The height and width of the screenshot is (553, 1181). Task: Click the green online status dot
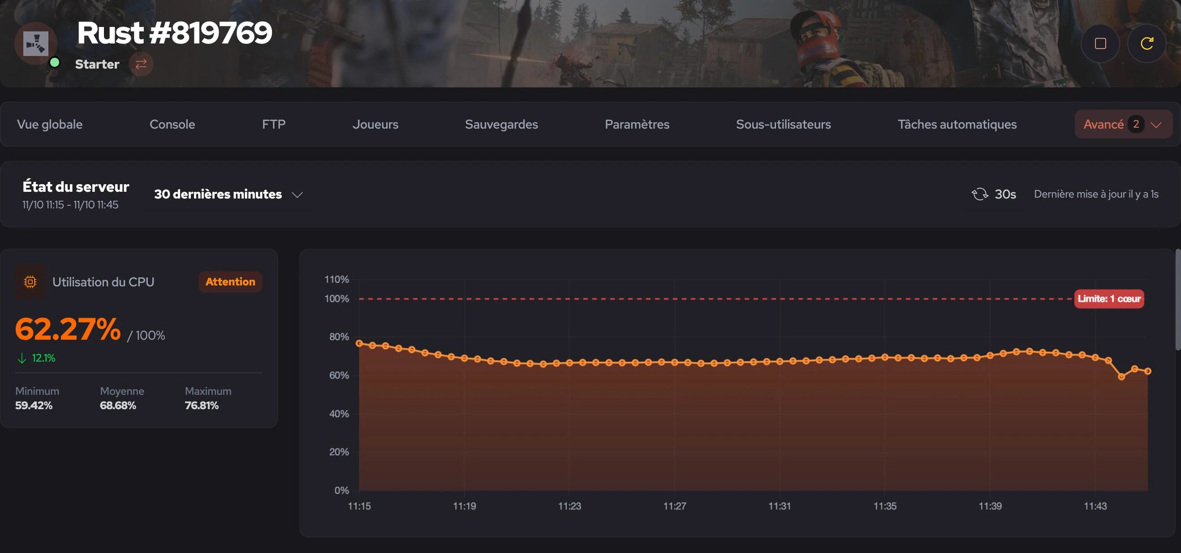click(x=55, y=62)
